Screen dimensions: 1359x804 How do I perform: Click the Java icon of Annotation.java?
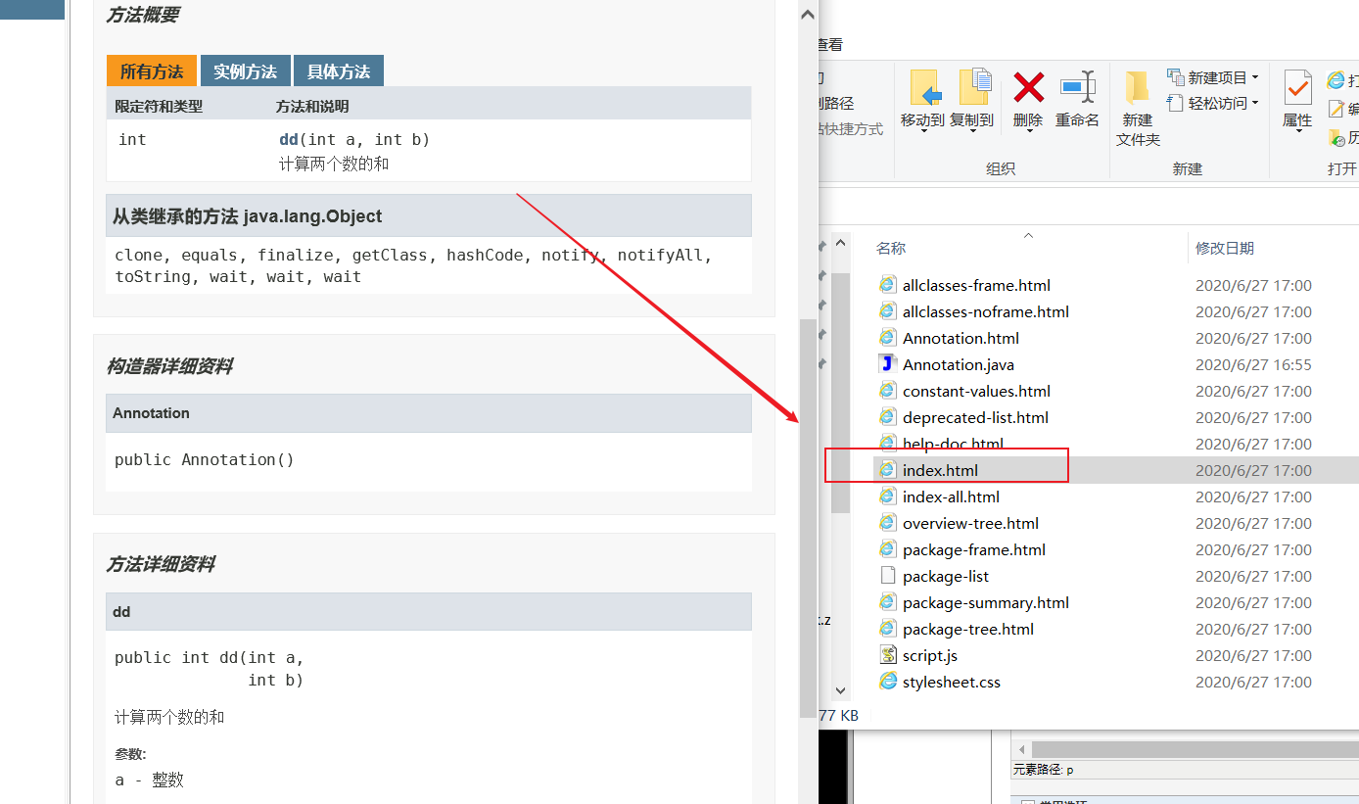(x=888, y=364)
